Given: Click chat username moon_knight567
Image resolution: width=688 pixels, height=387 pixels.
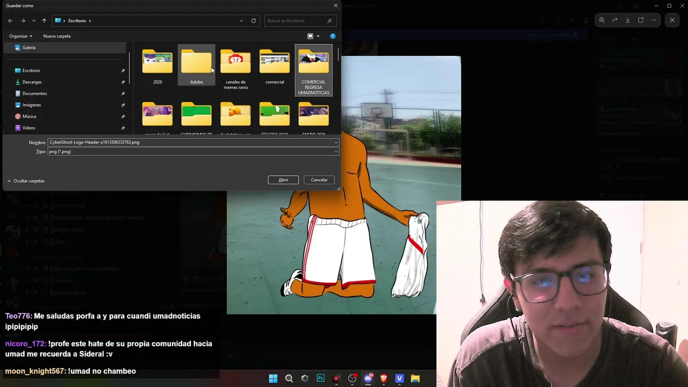Looking at the screenshot, I should [36, 371].
